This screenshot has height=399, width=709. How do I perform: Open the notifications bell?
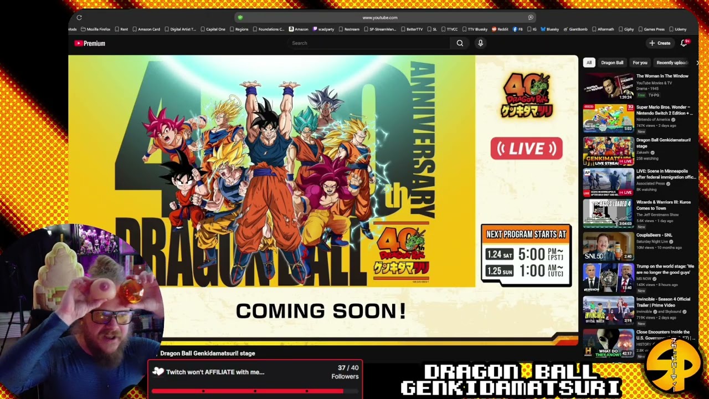coord(684,43)
